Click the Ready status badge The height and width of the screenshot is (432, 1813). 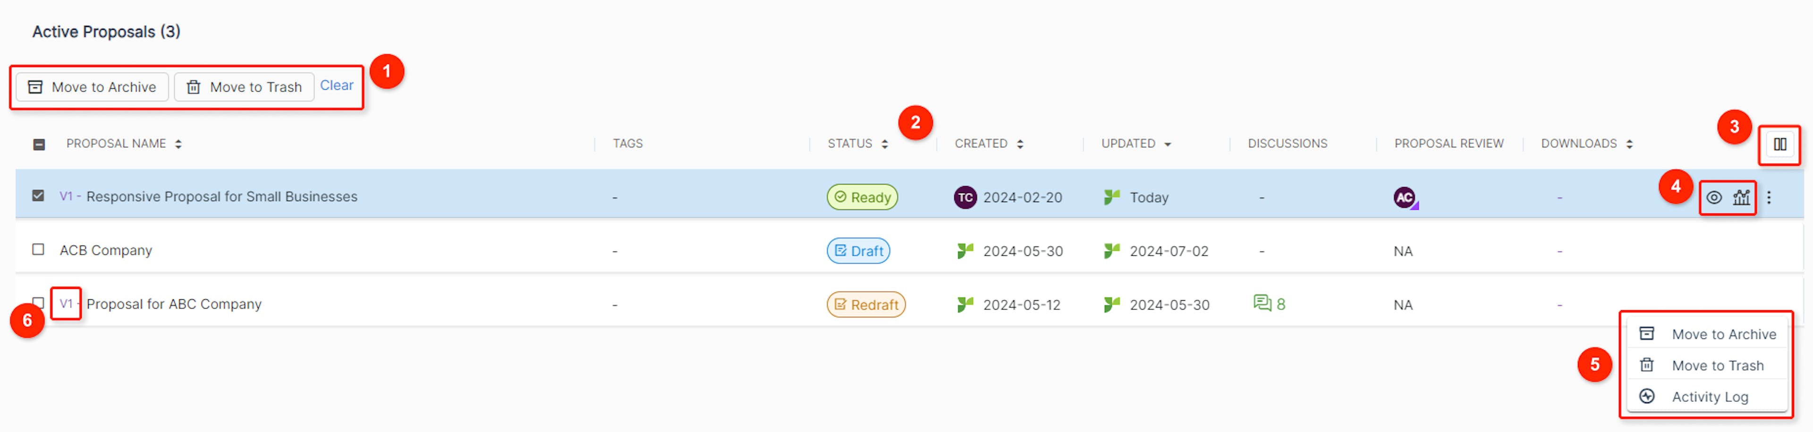(x=862, y=198)
